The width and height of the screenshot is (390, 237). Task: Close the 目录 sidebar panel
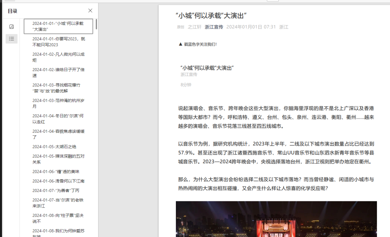pyautogui.click(x=90, y=10)
